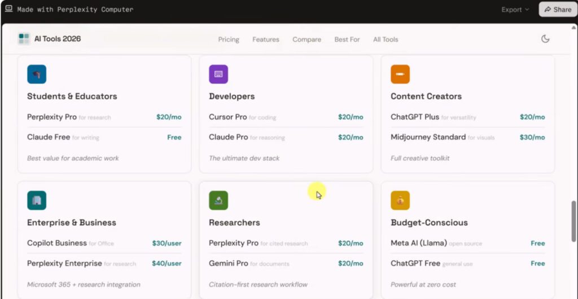The image size is (578, 299).
Task: Switch to the Compare section
Action: click(x=306, y=39)
